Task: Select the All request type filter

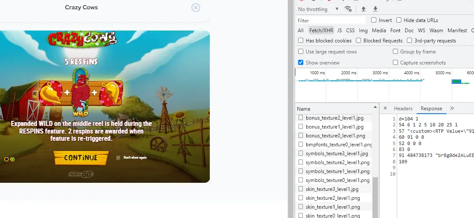Action: tap(300, 31)
